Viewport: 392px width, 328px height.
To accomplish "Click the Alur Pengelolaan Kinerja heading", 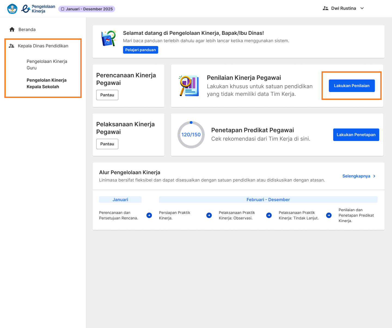I will [130, 172].
